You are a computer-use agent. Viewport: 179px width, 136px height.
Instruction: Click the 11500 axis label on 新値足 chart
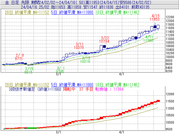click(170, 101)
